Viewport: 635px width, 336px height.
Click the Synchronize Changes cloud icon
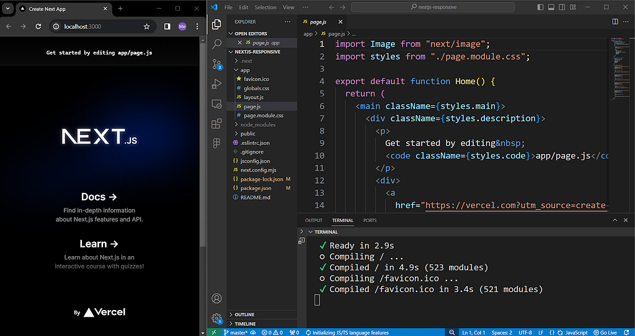pos(253,332)
